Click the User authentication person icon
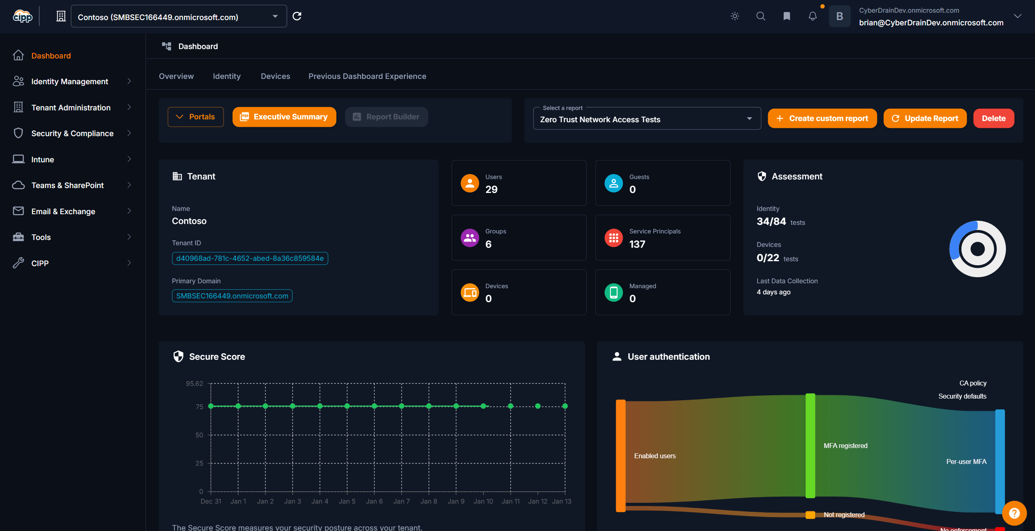Image resolution: width=1035 pixels, height=531 pixels. pyautogui.click(x=617, y=356)
